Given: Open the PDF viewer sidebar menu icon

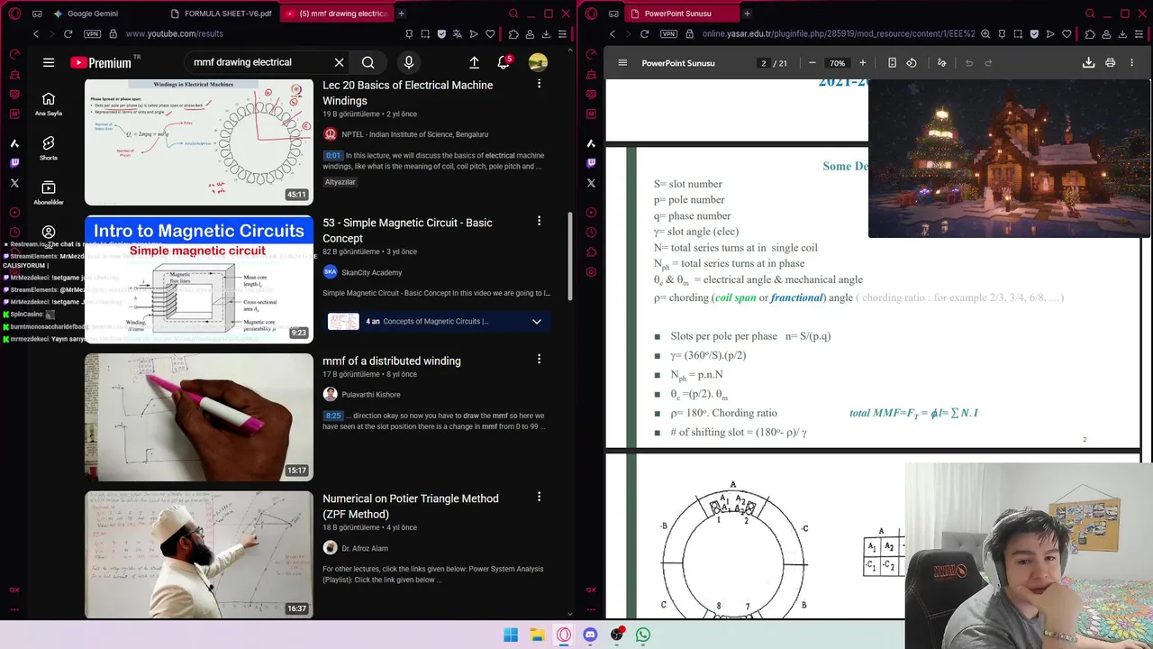Looking at the screenshot, I should tap(622, 63).
